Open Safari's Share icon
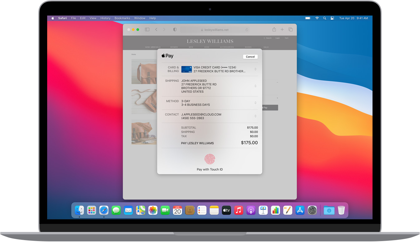This screenshot has width=420, height=242. [x=274, y=29]
